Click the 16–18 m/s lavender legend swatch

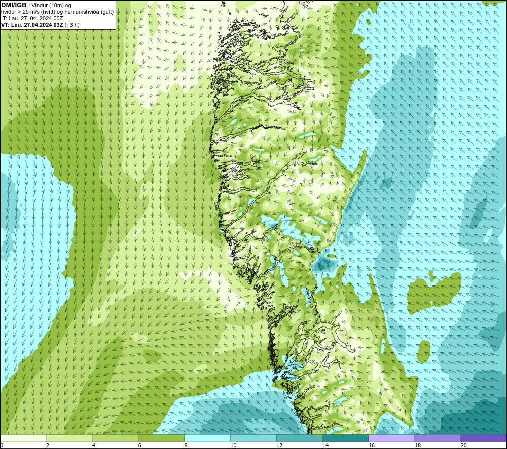coord(391,438)
